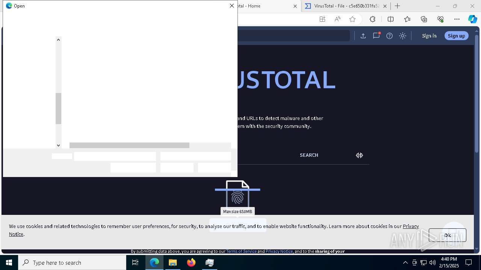
Task: Click the Open dialog's scroll-up arrow
Action: (58, 40)
